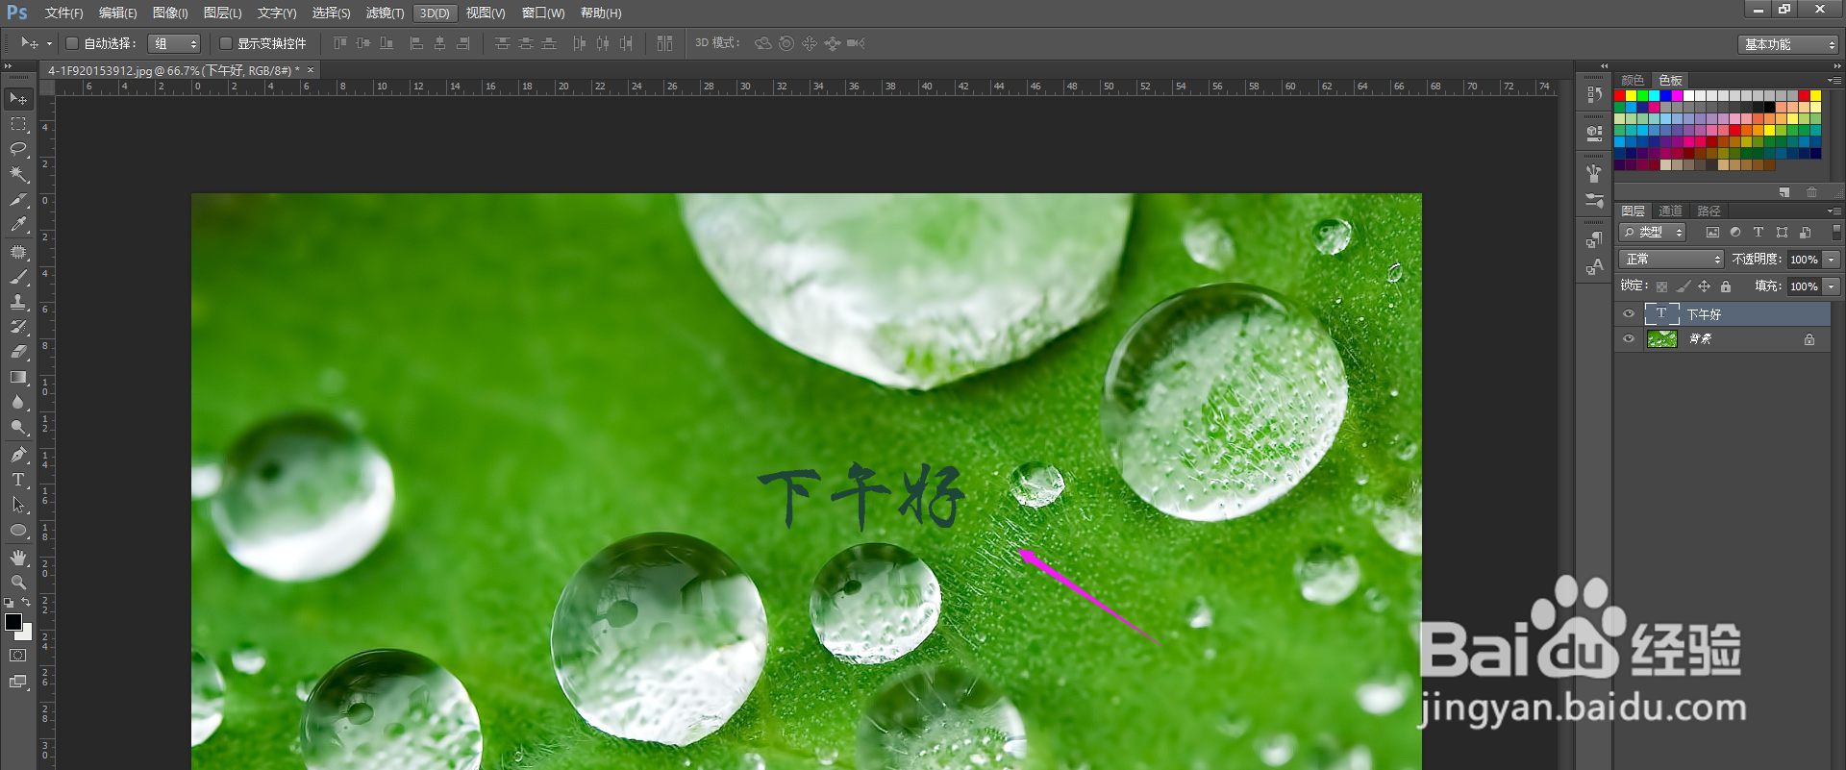
Task: Select the Crop tool
Action: (x=18, y=199)
